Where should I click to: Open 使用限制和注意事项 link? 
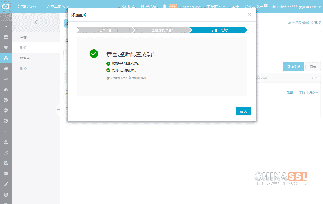(x=304, y=23)
